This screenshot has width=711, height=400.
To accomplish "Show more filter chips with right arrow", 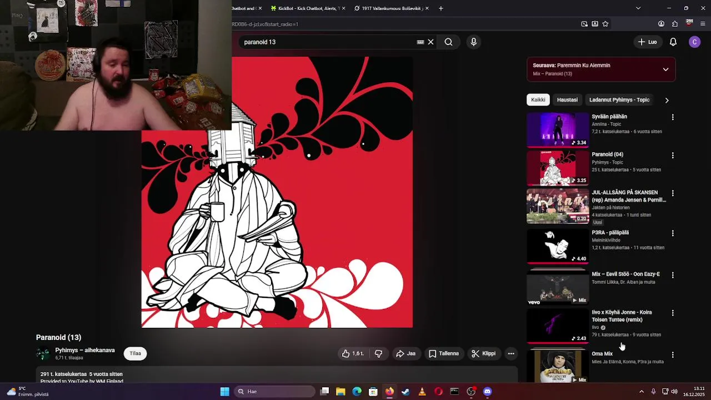I will pyautogui.click(x=667, y=100).
